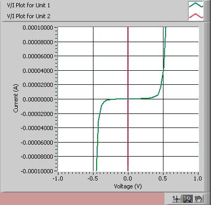The width and height of the screenshot is (211, 205).
Task: Select the panning hand tool
Action: pyautogui.click(x=198, y=199)
